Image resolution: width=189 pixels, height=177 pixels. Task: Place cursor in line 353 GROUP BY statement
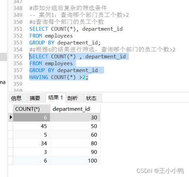pyautogui.click(x=65, y=43)
